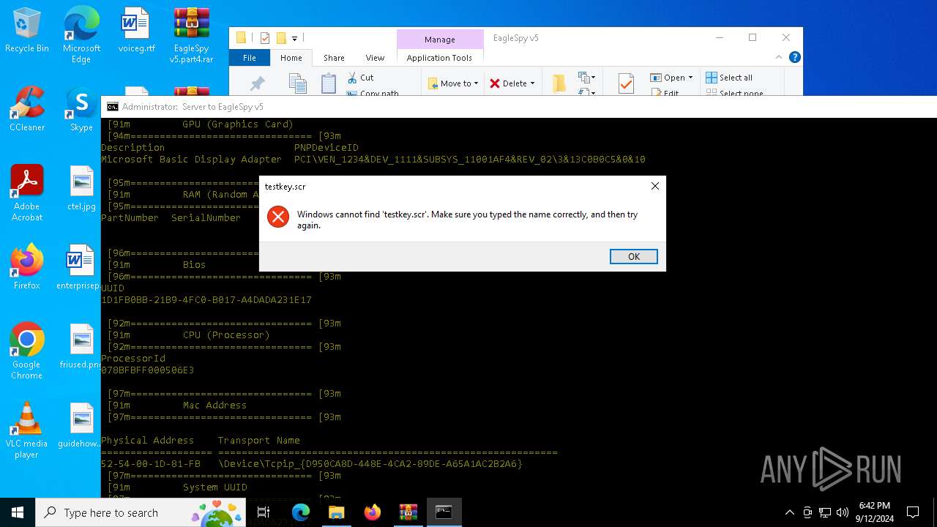Open File Explorer Help question icon
The image size is (937, 527).
tap(795, 57)
